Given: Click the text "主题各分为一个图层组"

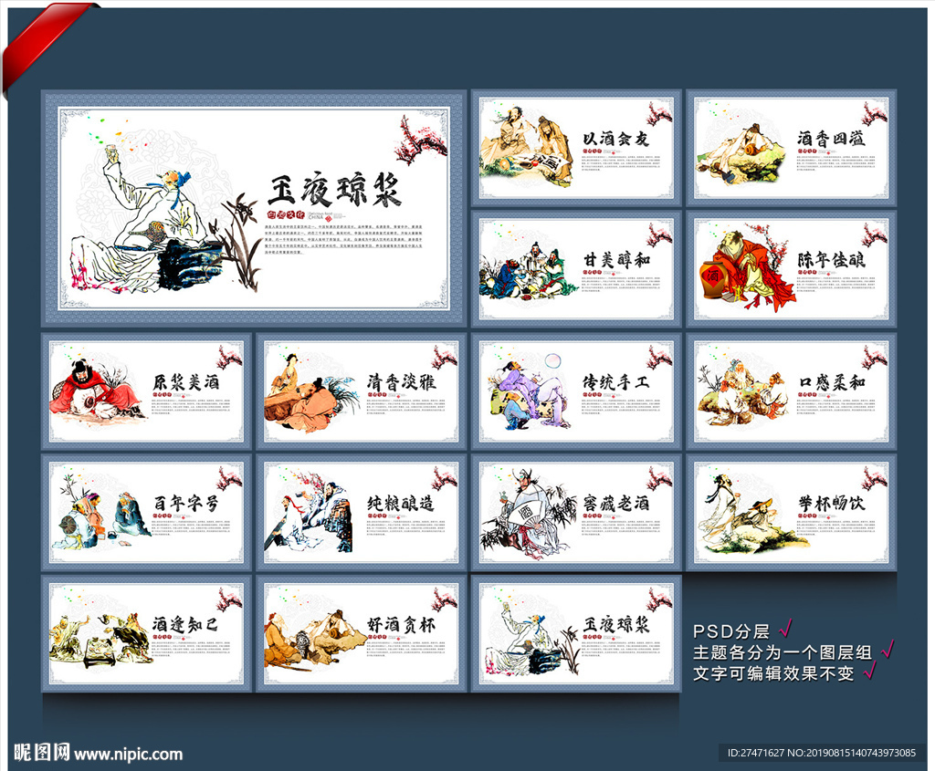Looking at the screenshot, I should tap(783, 652).
